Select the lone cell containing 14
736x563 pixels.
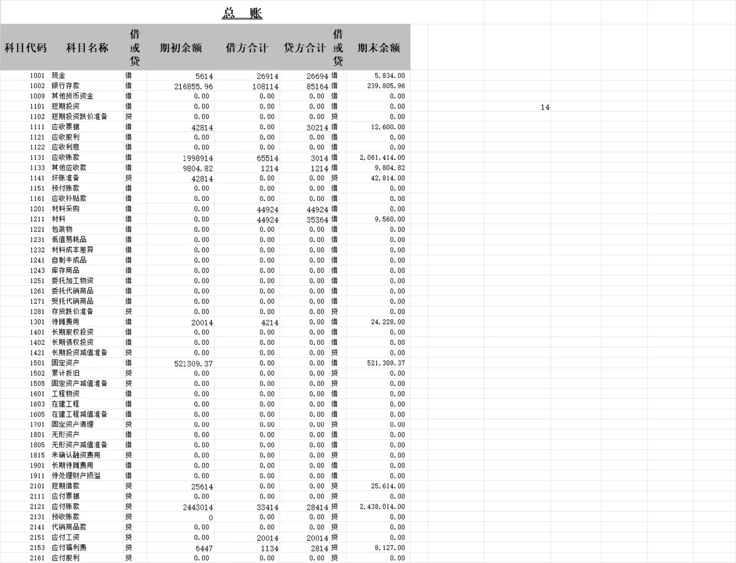coord(545,107)
